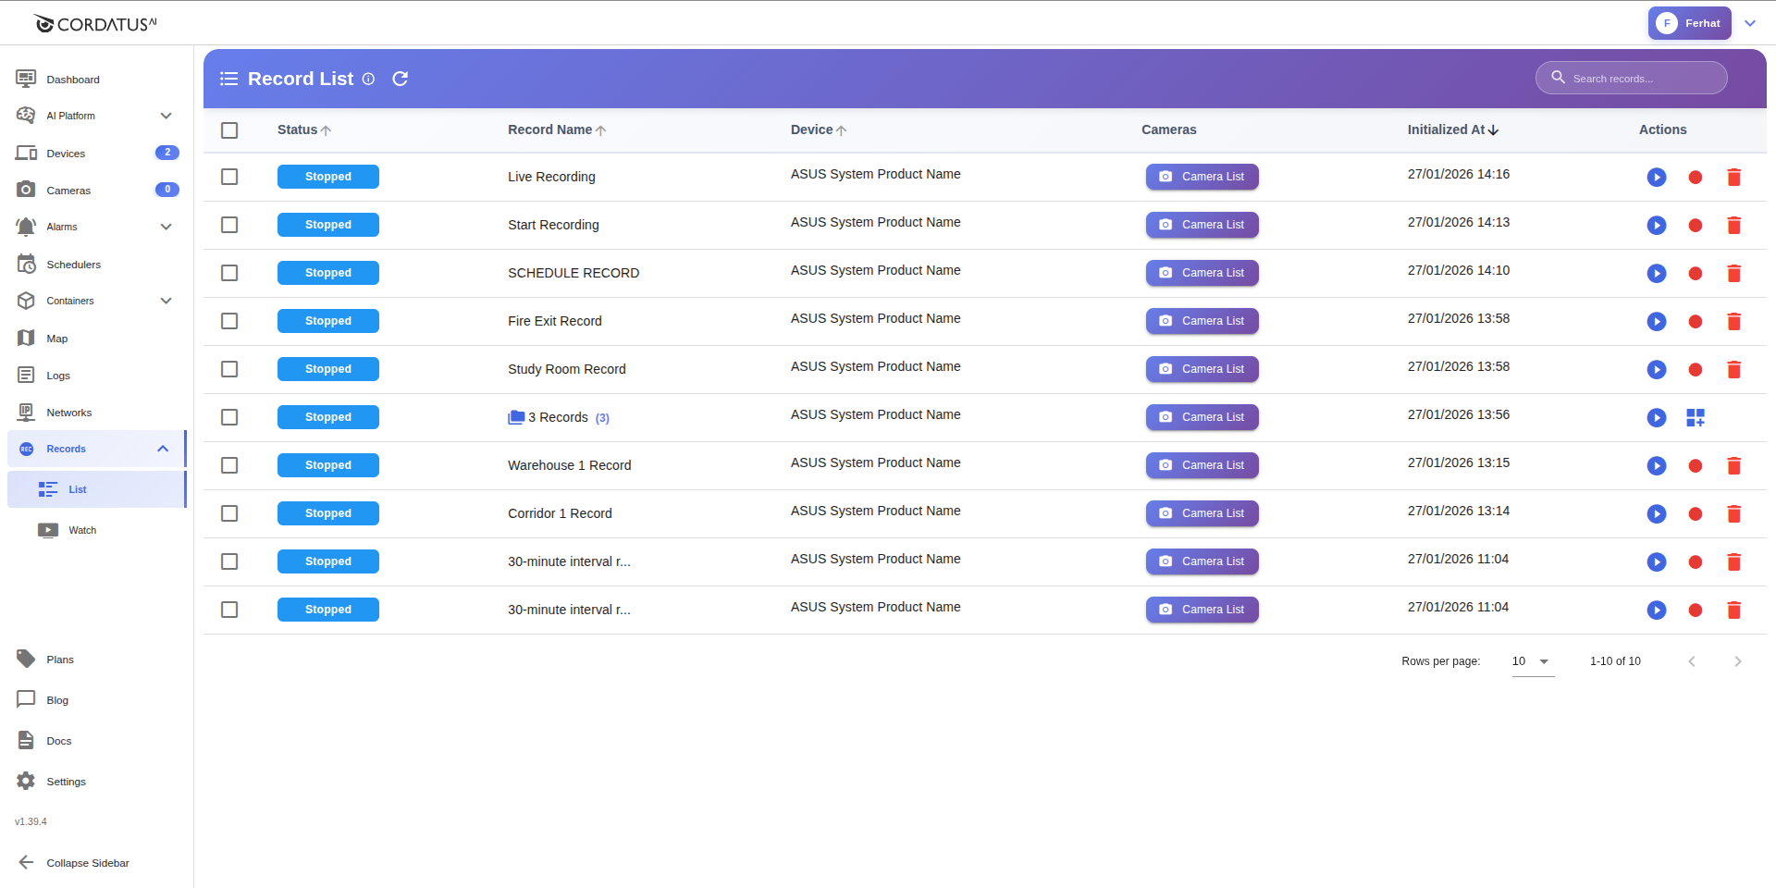Open the user account dropdown arrow
The width and height of the screenshot is (1776, 888).
[1749, 23]
